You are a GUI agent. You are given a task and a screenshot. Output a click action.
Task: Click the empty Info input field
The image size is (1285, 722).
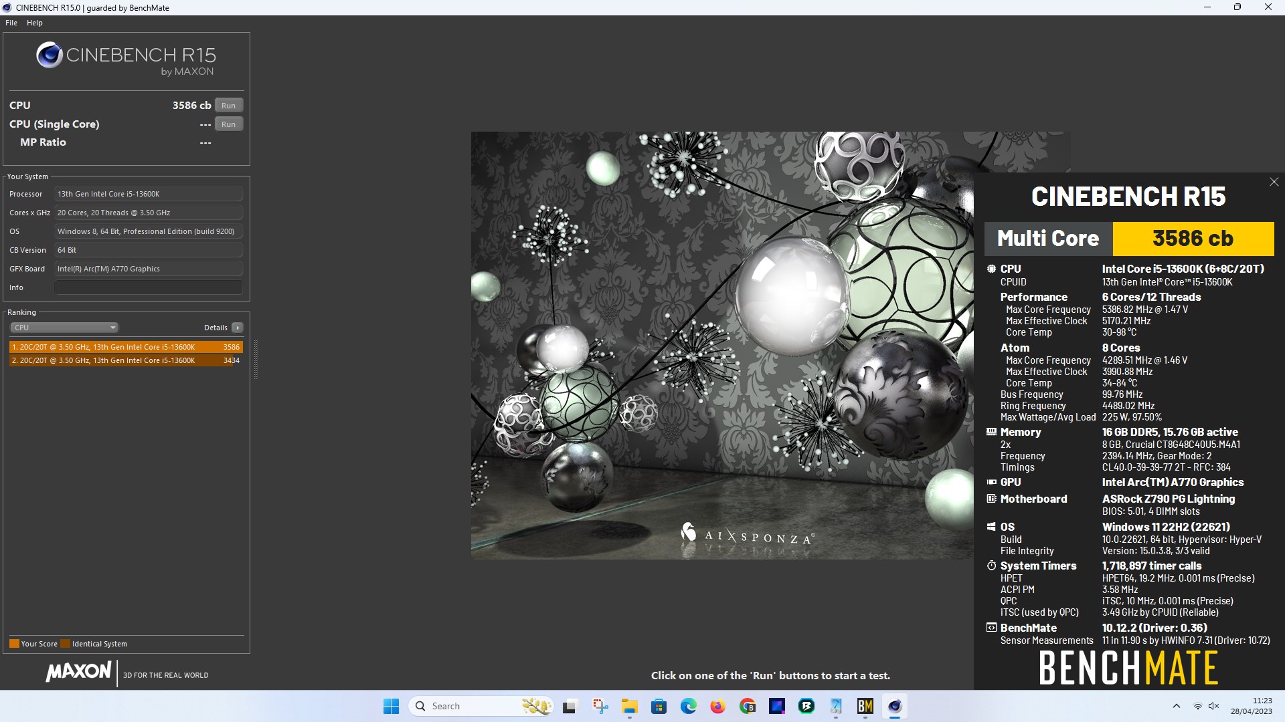pos(149,287)
